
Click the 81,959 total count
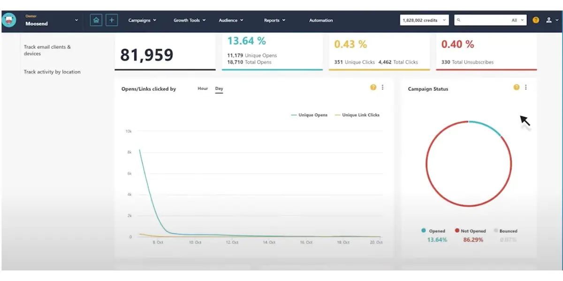(147, 55)
